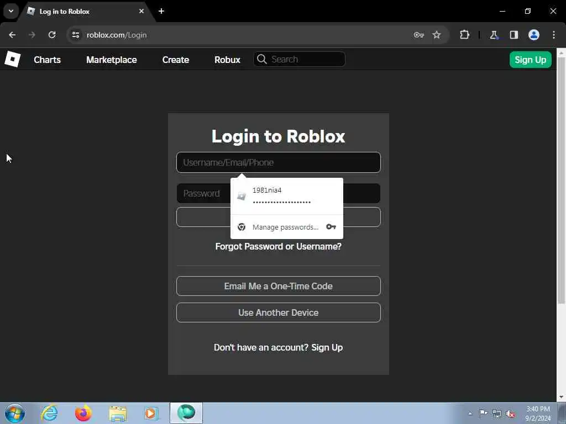The height and width of the screenshot is (424, 566).
Task: Click the page scrollbar down arrow
Action: (562, 397)
